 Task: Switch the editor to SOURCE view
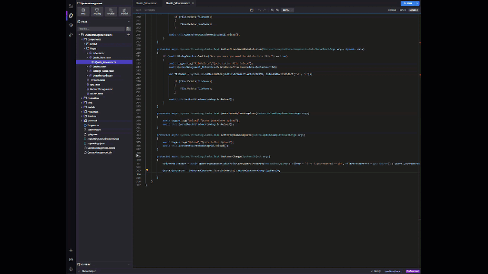pyautogui.click(x=413, y=10)
